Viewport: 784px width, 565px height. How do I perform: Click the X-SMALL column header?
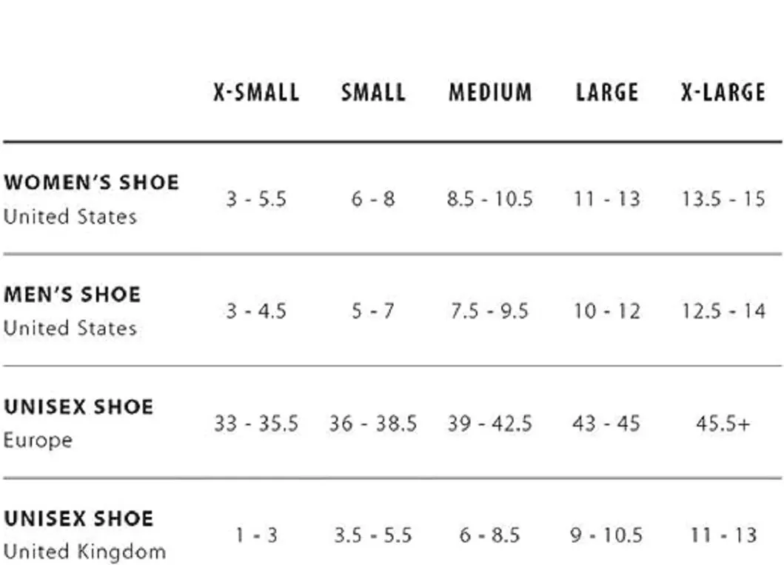[x=256, y=93]
